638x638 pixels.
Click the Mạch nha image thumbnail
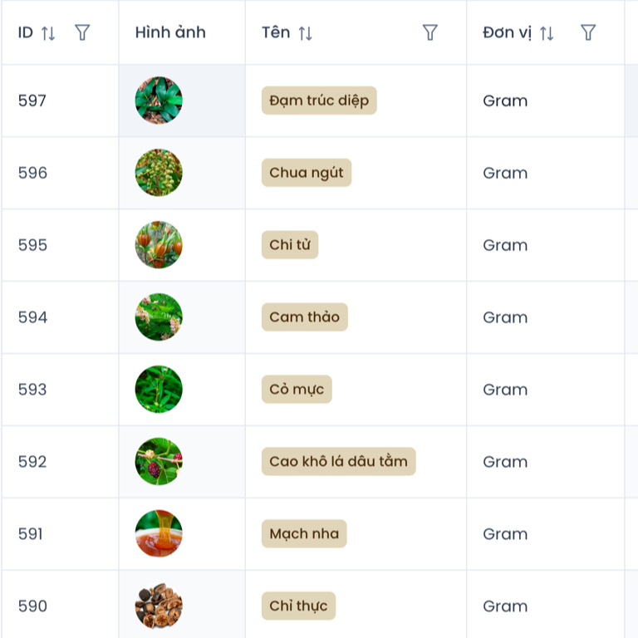159,533
